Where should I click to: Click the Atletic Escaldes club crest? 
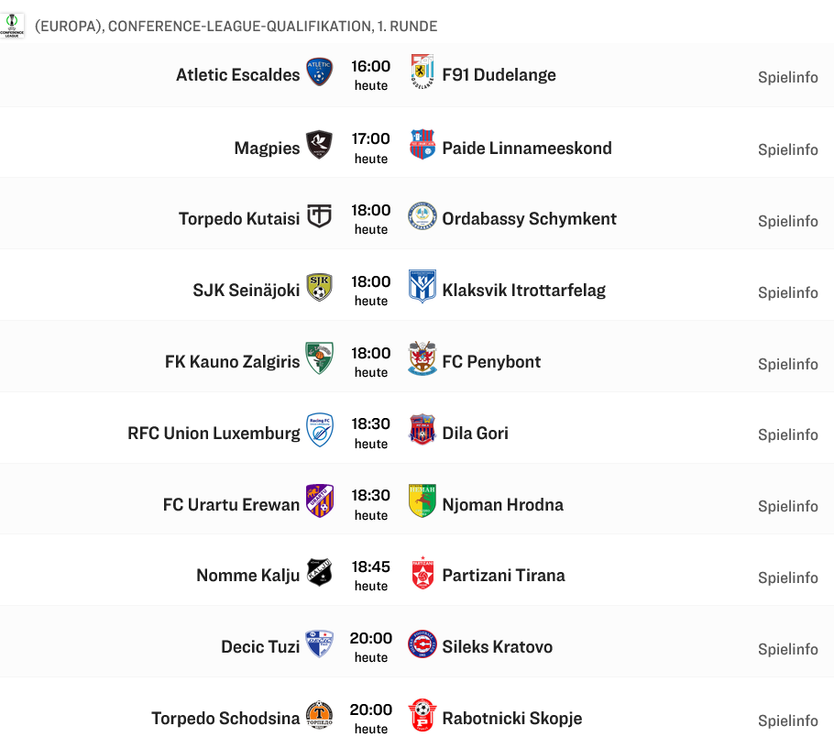click(x=319, y=72)
